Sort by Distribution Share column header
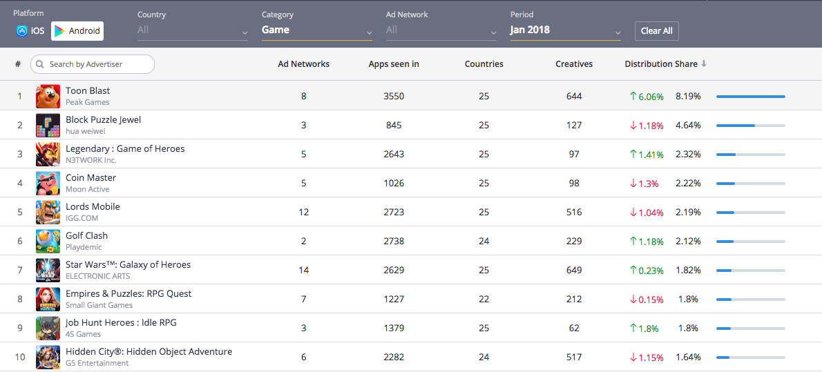 point(661,64)
